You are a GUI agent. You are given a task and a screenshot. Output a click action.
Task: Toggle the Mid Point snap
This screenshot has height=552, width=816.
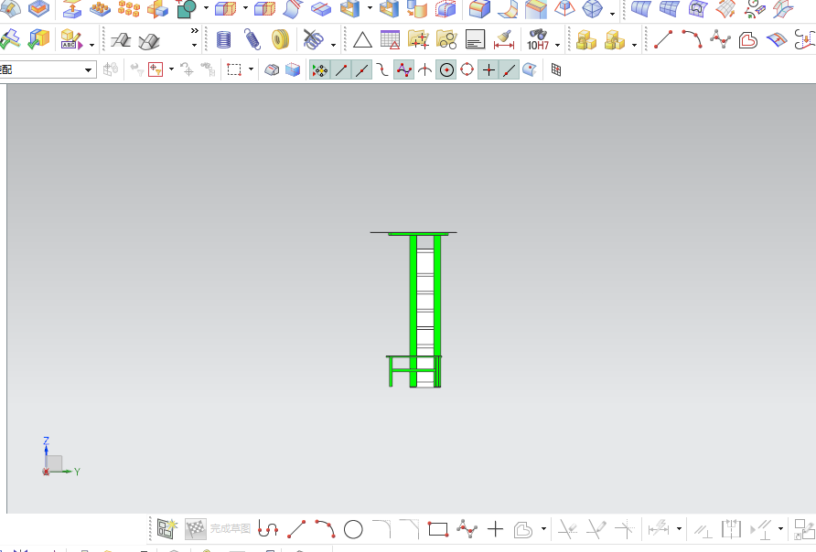[x=361, y=69]
